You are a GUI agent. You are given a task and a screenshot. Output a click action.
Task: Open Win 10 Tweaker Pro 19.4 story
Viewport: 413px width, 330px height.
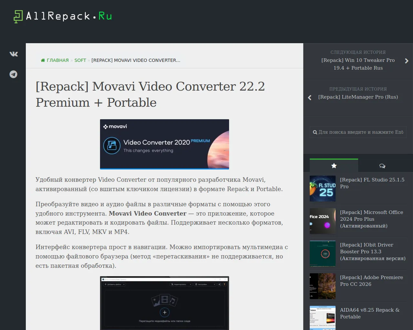(358, 64)
